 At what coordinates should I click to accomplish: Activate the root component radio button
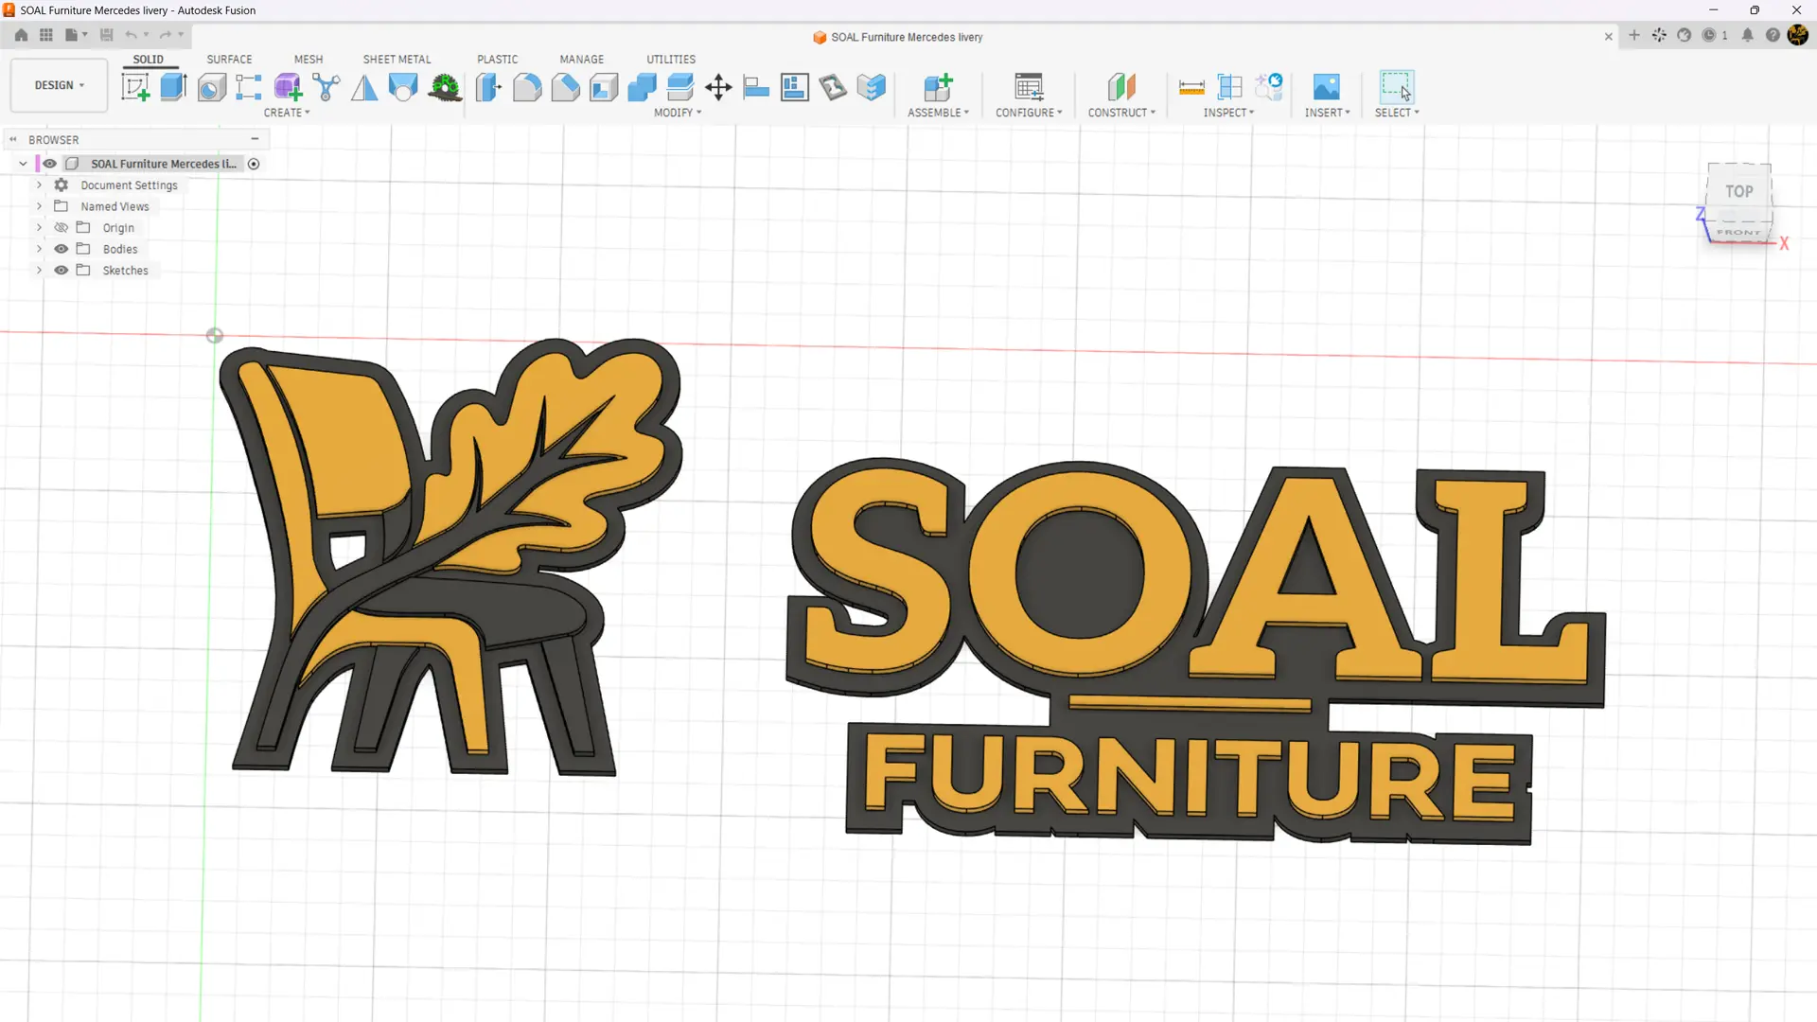pos(254,164)
